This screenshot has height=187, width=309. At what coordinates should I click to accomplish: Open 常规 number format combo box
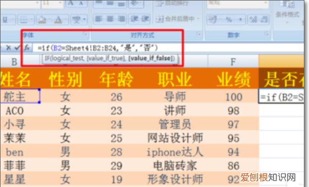click(x=237, y=3)
